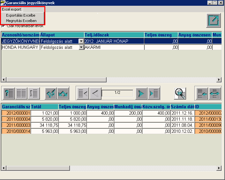Click the magnifier search table icon

point(180,94)
